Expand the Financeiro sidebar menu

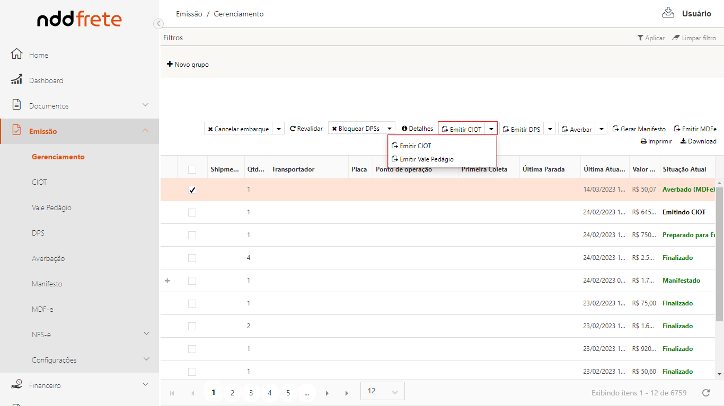[145, 385]
